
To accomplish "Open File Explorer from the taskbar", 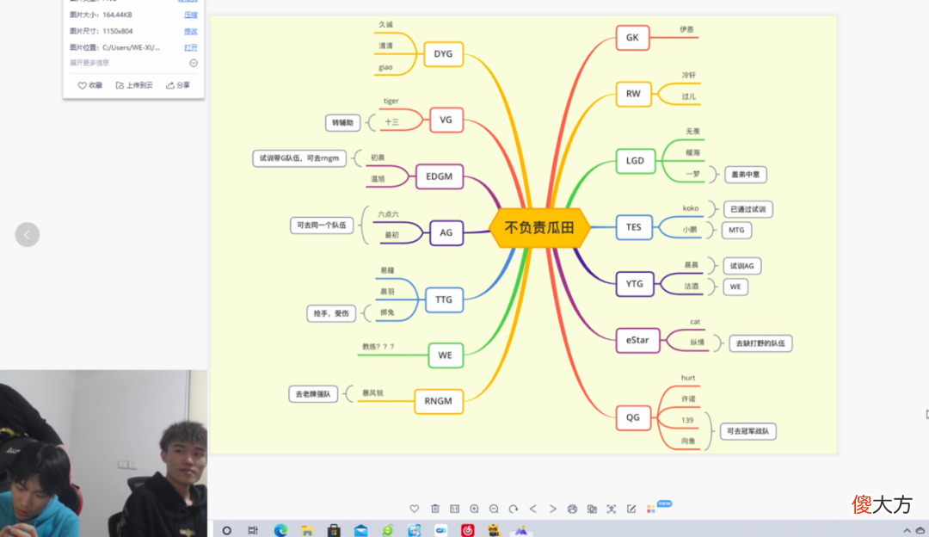I will (307, 530).
